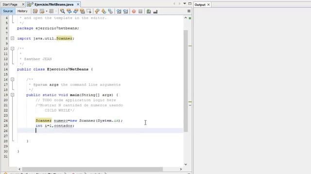311x174 pixels.
Task: Click the green status square atop error stripe
Action: tap(190, 18)
